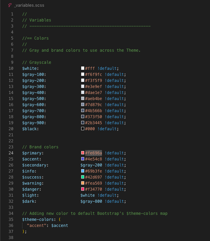Click the $danger color swatch
210x241 pixels.
pos(83,189)
